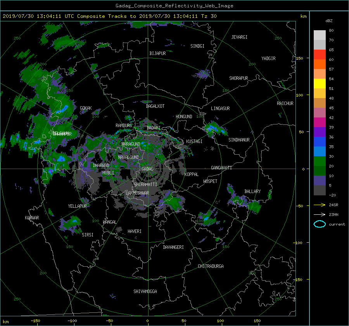Click the '-20' value at the legend base
Screen dimensions: 349x326
pos(332,195)
